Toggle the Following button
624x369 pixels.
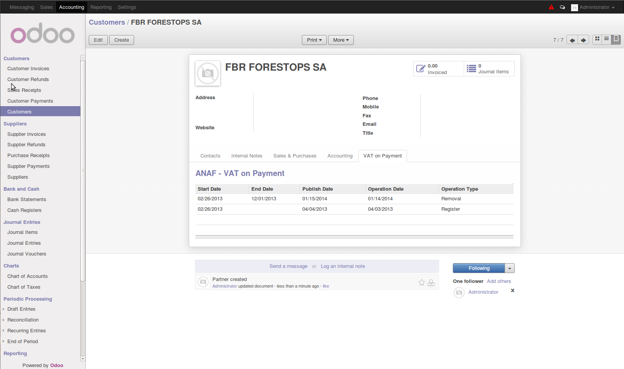[479, 268]
